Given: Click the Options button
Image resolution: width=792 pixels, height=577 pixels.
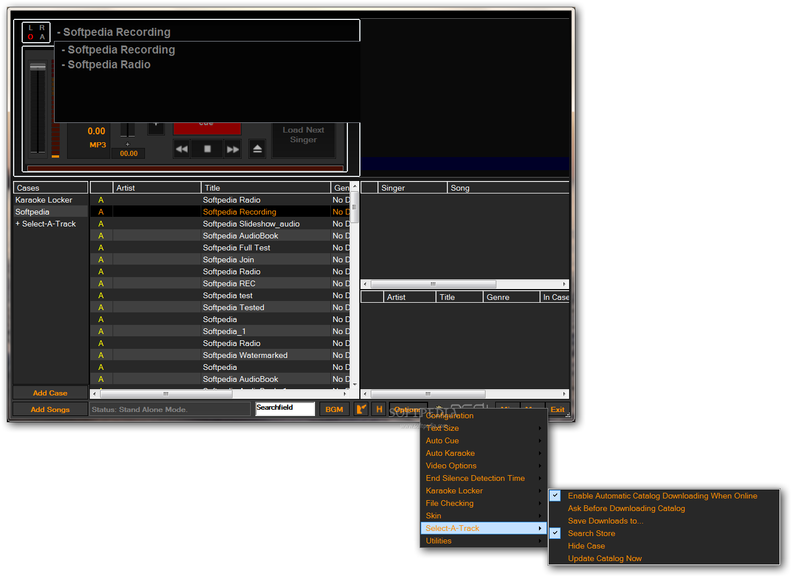Looking at the screenshot, I should coord(407,409).
